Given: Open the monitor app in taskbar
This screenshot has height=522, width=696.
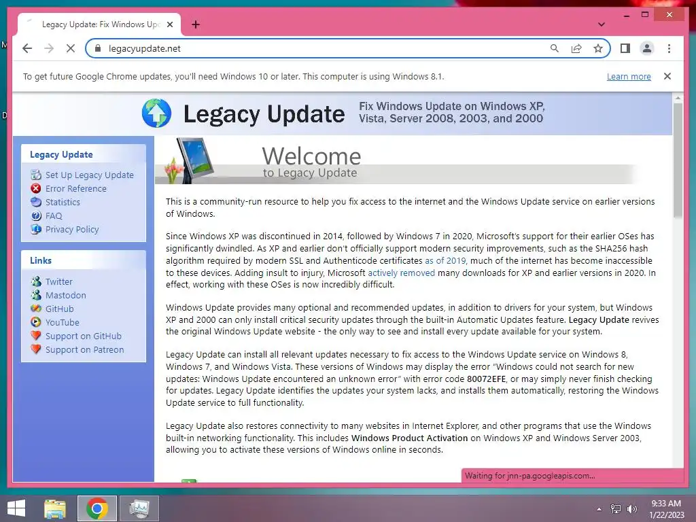Looking at the screenshot, I should point(139,508).
